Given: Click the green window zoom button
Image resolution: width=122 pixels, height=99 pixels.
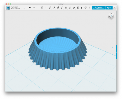Looking at the screenshot, I should [x=10, y=4].
